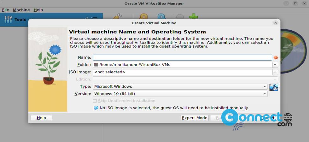Click the Help button in the dialog

tap(41, 118)
